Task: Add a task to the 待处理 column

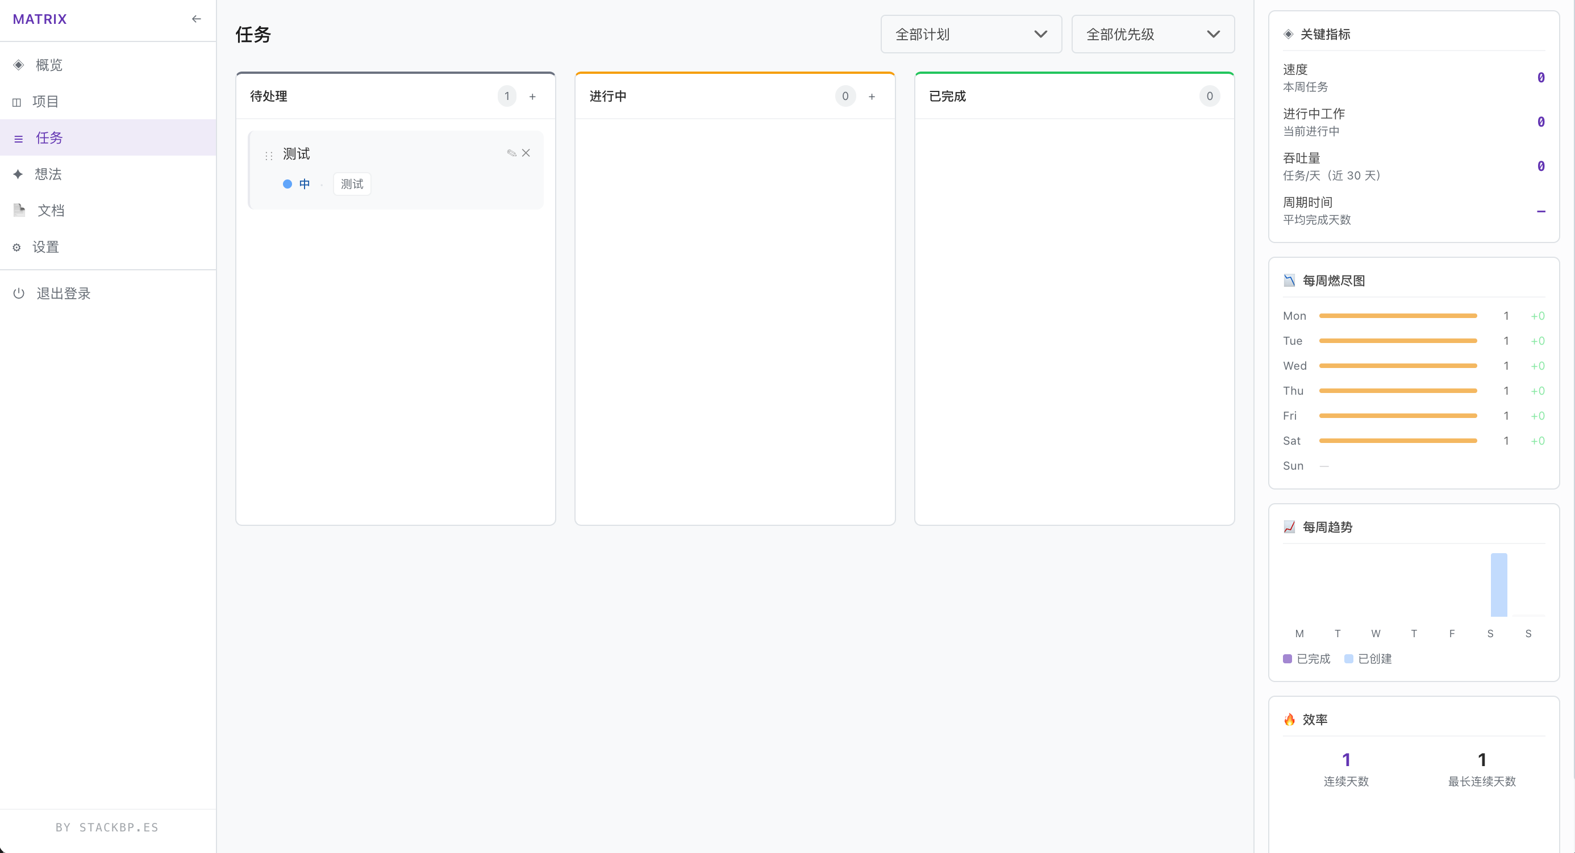Action: pyautogui.click(x=532, y=97)
